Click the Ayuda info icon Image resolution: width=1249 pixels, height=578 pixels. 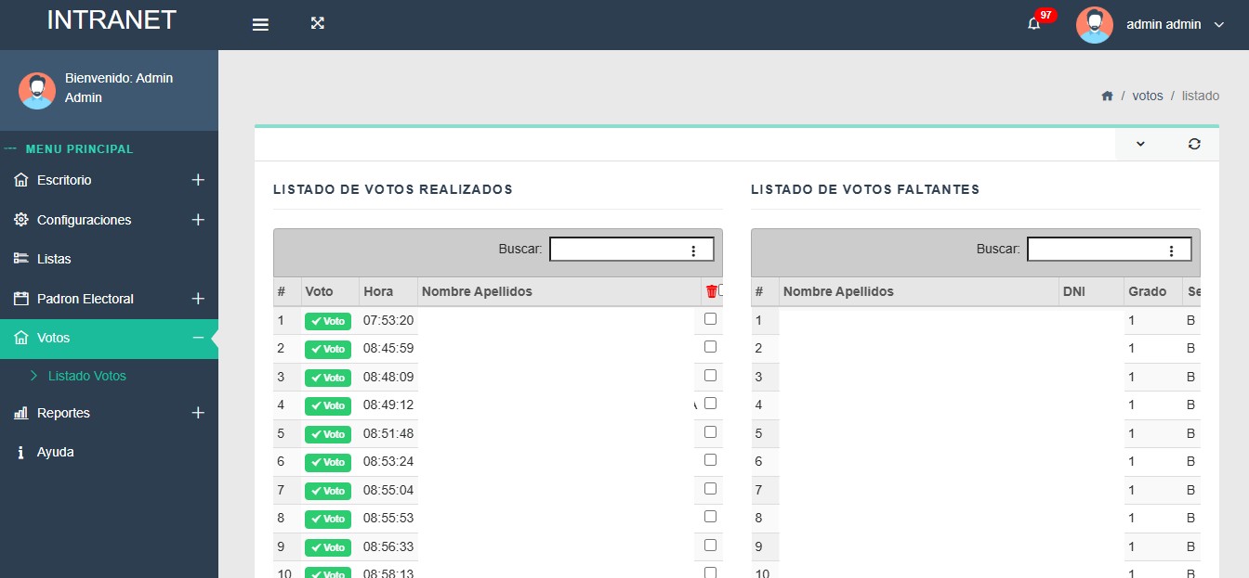click(20, 452)
